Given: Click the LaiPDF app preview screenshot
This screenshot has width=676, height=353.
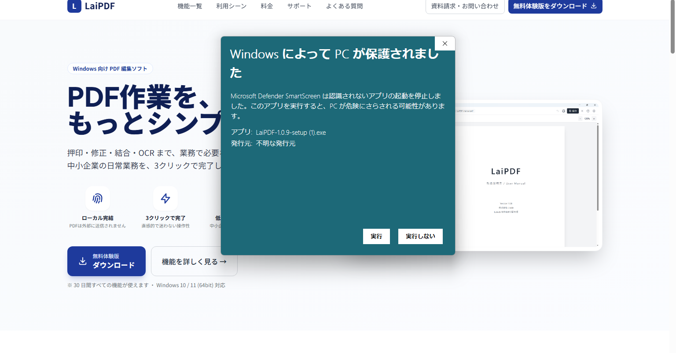Looking at the screenshot, I should pos(528,176).
